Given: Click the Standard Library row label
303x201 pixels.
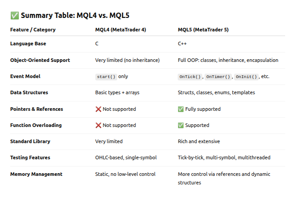Looking at the screenshot, I should coord(31,141).
